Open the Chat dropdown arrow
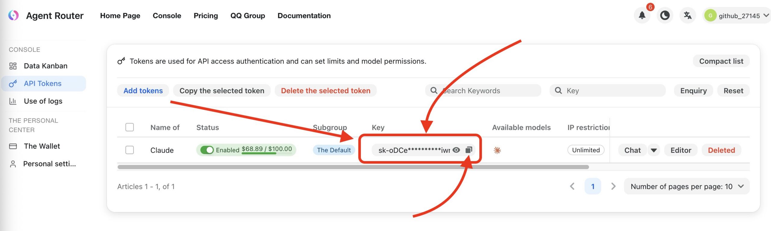The width and height of the screenshot is (771, 231). 654,150
